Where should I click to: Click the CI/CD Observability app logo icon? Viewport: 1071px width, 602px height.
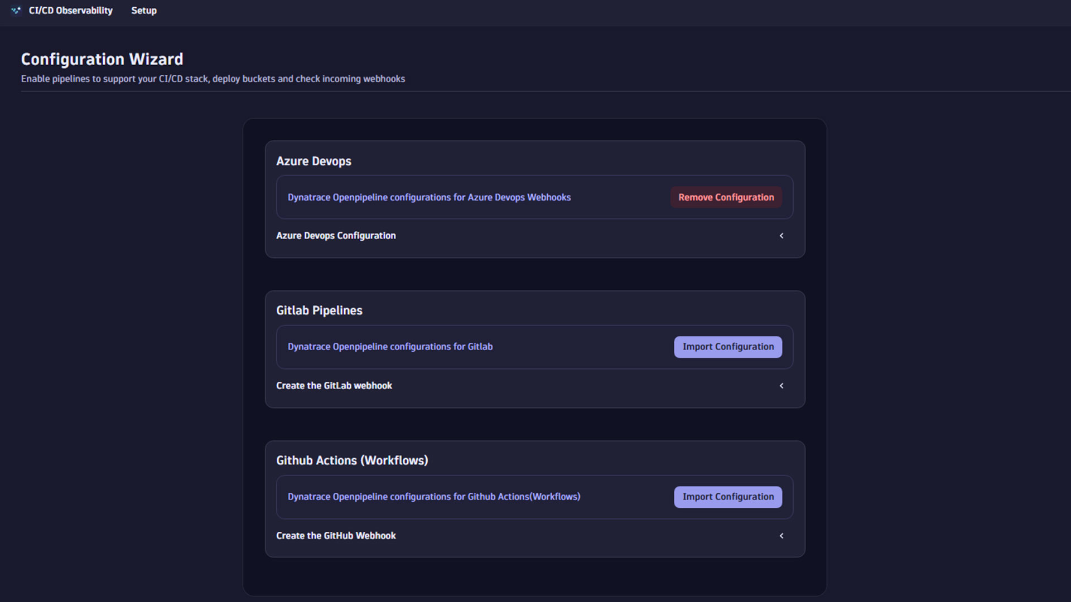pyautogui.click(x=16, y=10)
